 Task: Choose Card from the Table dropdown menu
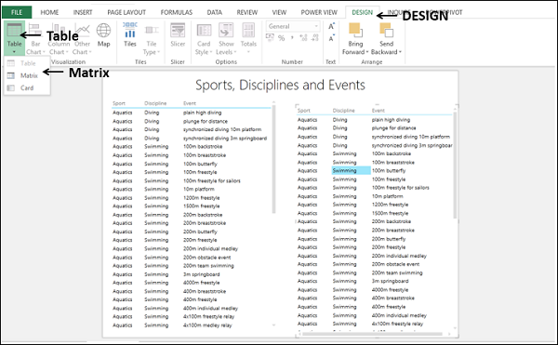27,87
